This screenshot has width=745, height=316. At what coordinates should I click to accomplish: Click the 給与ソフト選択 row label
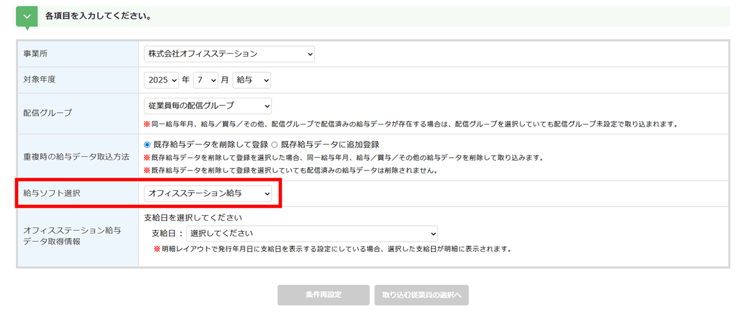click(52, 193)
